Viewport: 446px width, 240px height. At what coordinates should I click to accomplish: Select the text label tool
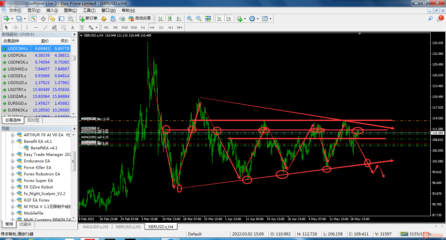[82, 27]
